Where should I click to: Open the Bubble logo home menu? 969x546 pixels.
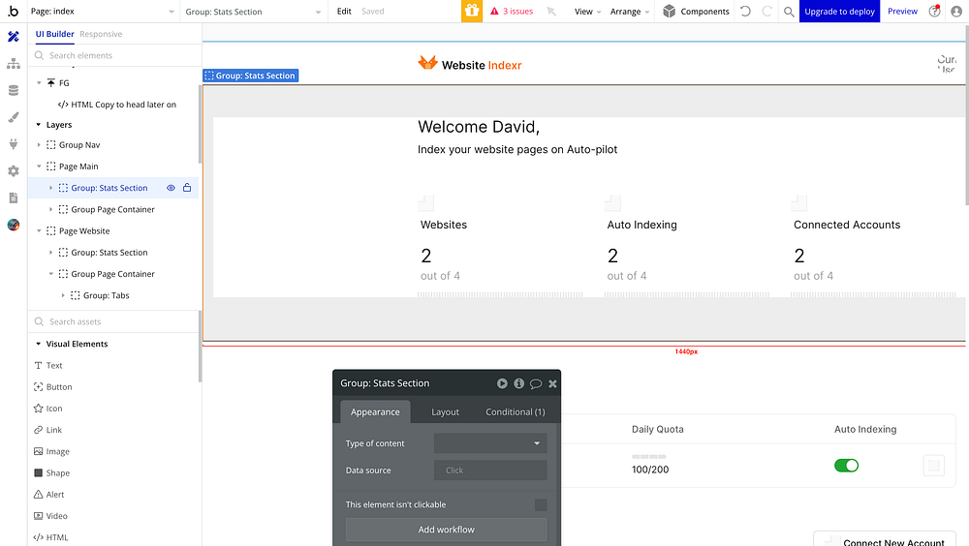(x=13, y=11)
